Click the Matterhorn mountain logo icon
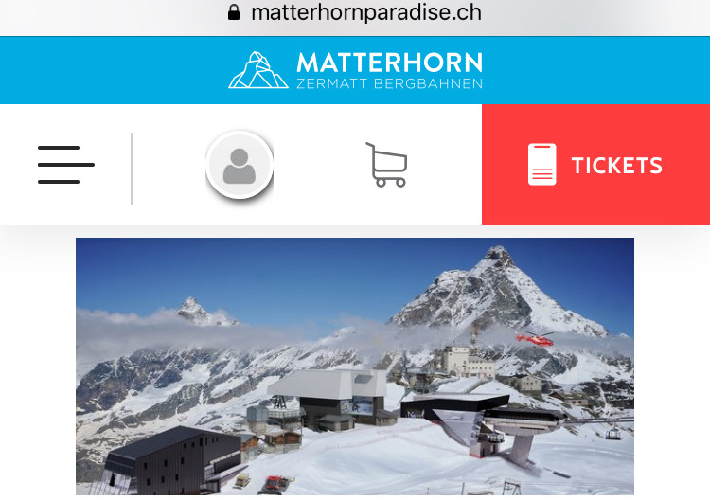The width and height of the screenshot is (710, 501). pos(258,70)
